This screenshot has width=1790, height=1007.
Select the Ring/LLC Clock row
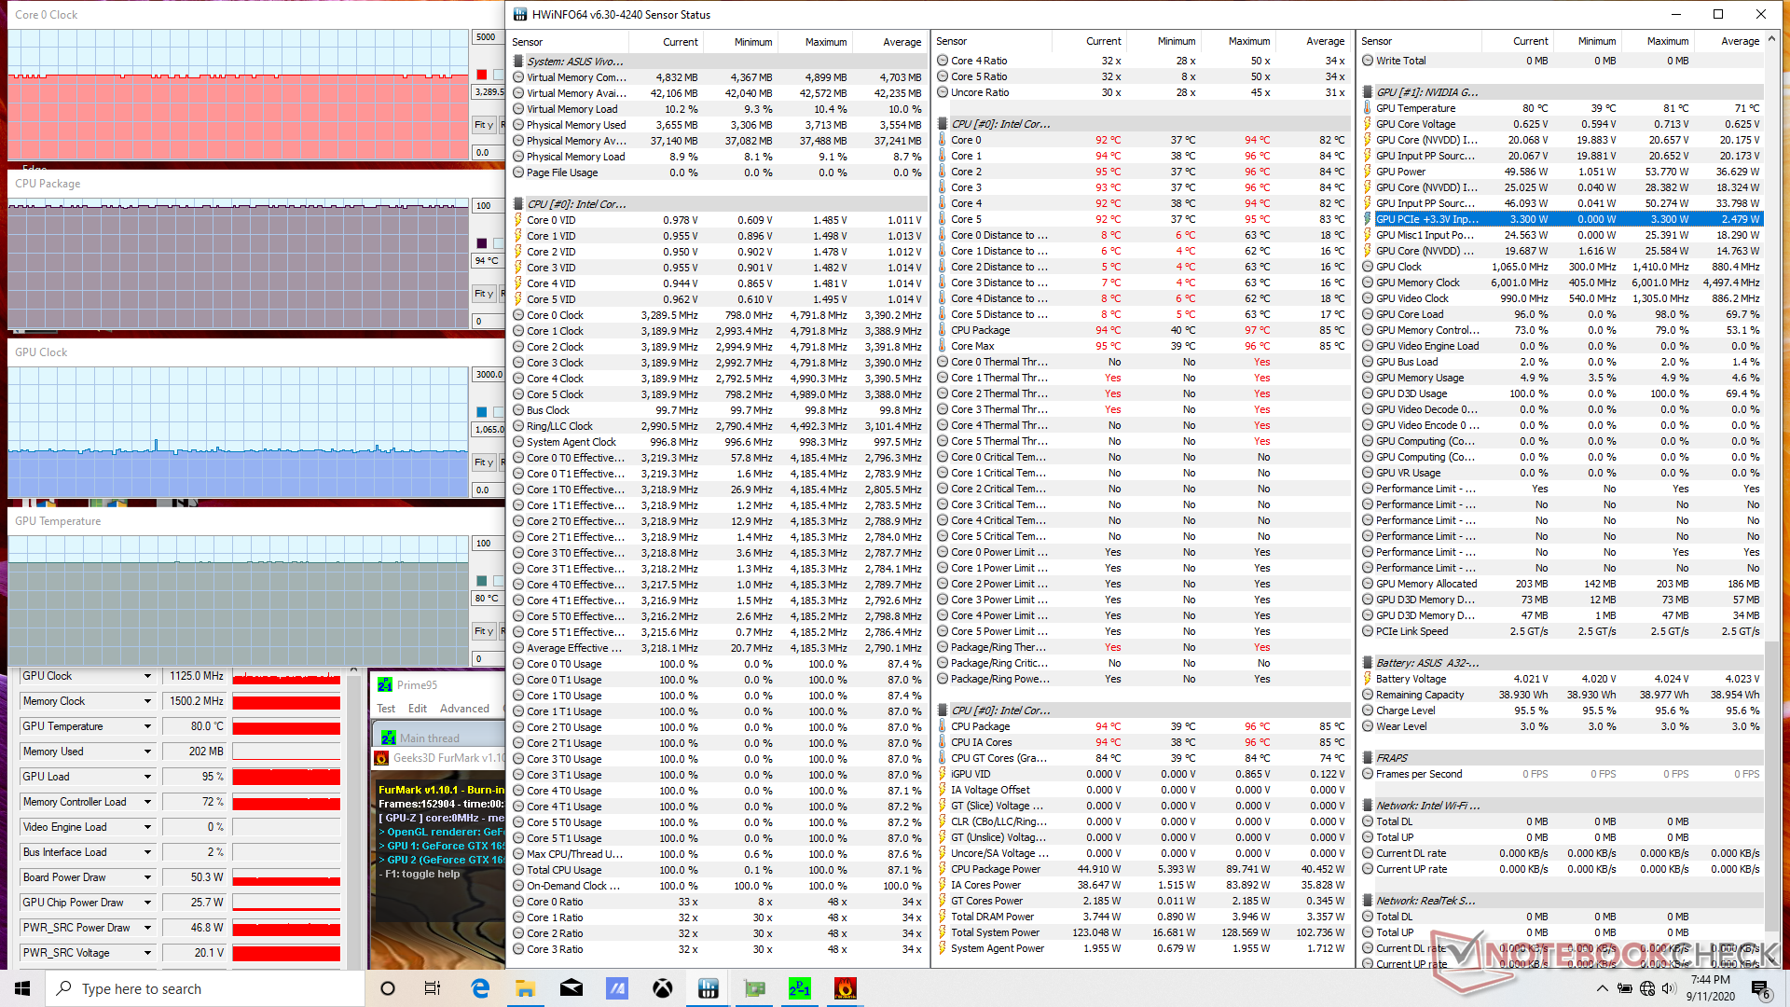pos(718,426)
